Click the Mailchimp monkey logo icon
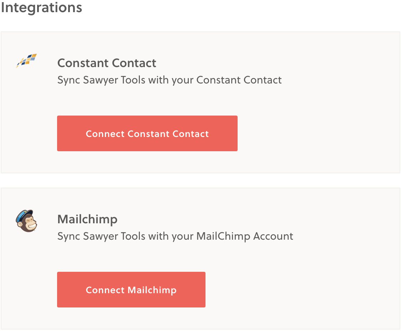The width and height of the screenshot is (401, 331). [x=26, y=221]
